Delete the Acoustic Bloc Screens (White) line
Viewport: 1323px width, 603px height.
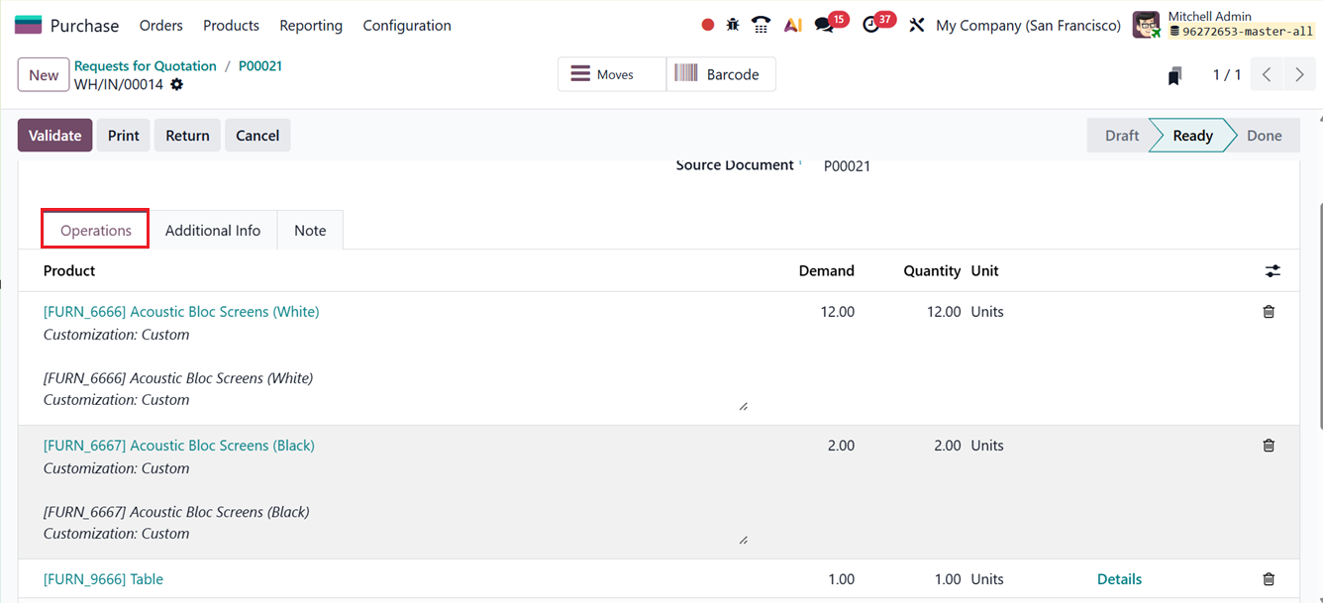coord(1269,311)
